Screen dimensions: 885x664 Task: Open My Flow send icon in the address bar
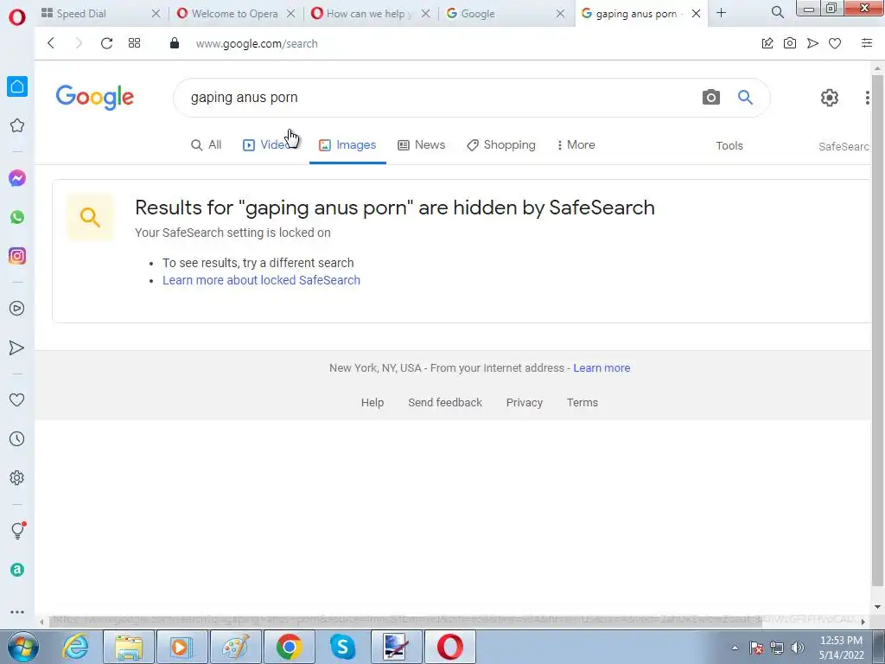click(x=812, y=43)
